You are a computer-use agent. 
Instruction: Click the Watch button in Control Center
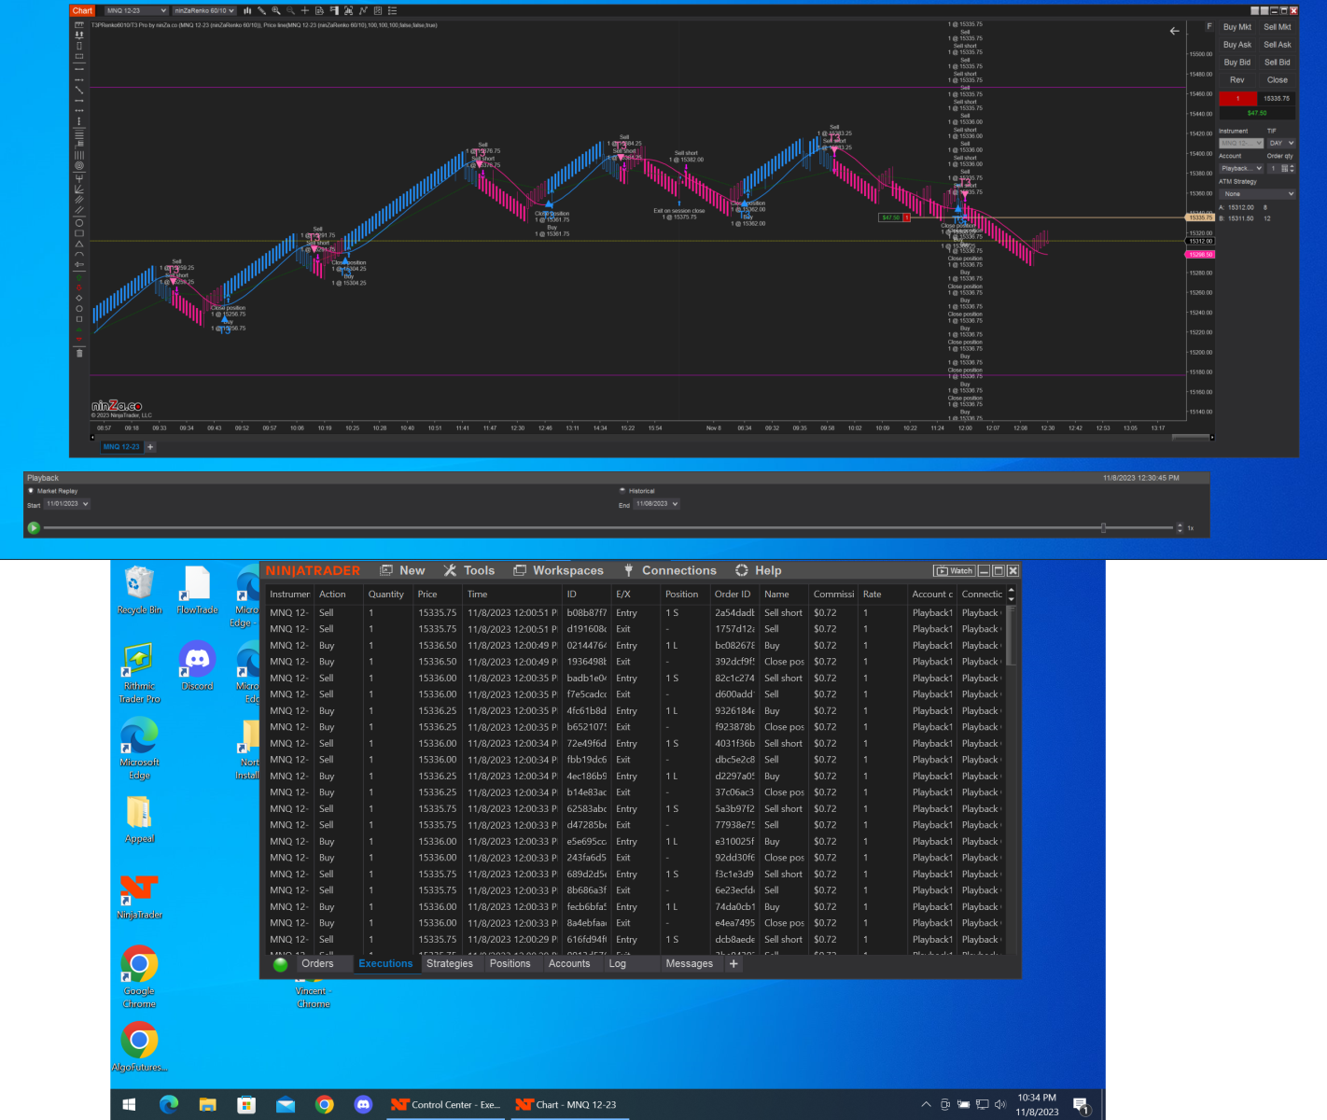(x=954, y=570)
